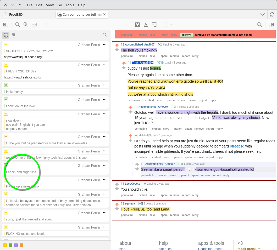The image size is (277, 250).
Task: Expand the document tabs list chevron
Action: (x=263, y=14)
